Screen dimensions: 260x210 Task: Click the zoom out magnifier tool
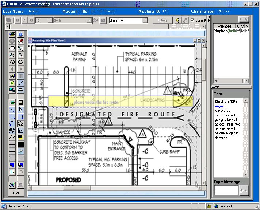pos(20,55)
